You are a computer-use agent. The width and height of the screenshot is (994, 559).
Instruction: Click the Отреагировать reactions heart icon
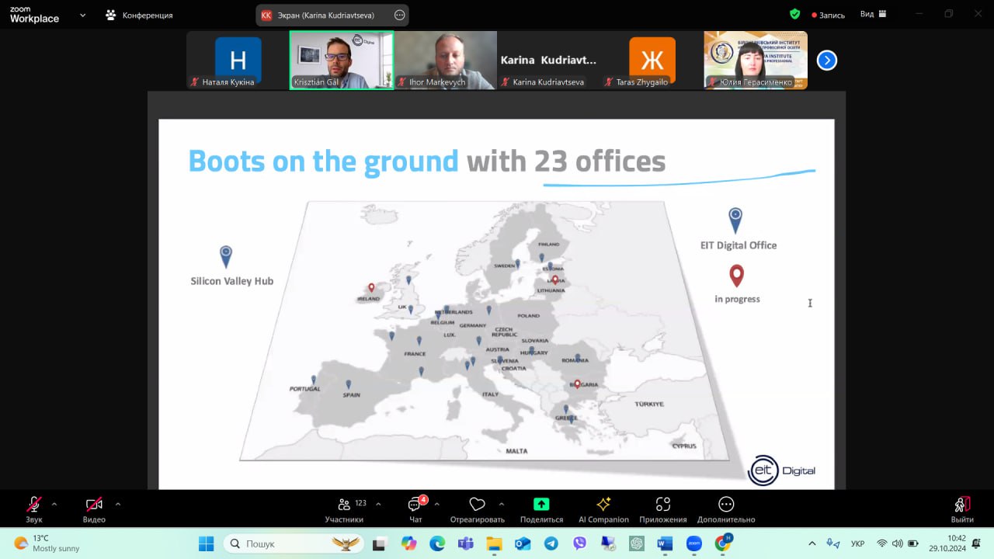pyautogui.click(x=477, y=505)
